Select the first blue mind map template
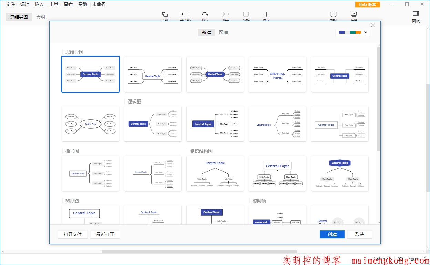Image resolution: width=430 pixels, height=265 pixels. tap(90, 74)
